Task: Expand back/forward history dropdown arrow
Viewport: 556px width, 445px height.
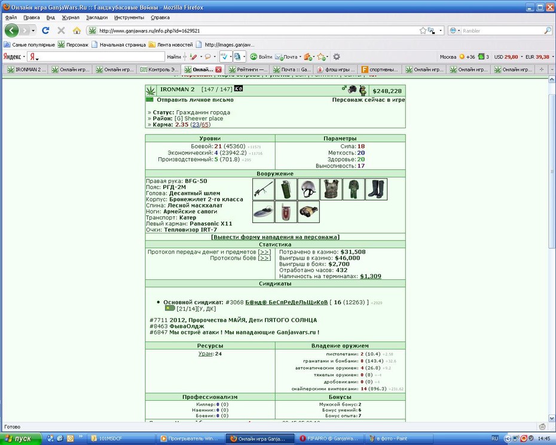Action: [33, 31]
